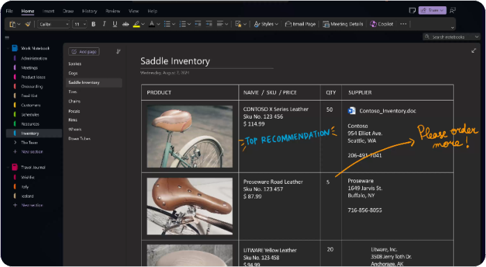Toggle Underline formatting

[115, 24]
